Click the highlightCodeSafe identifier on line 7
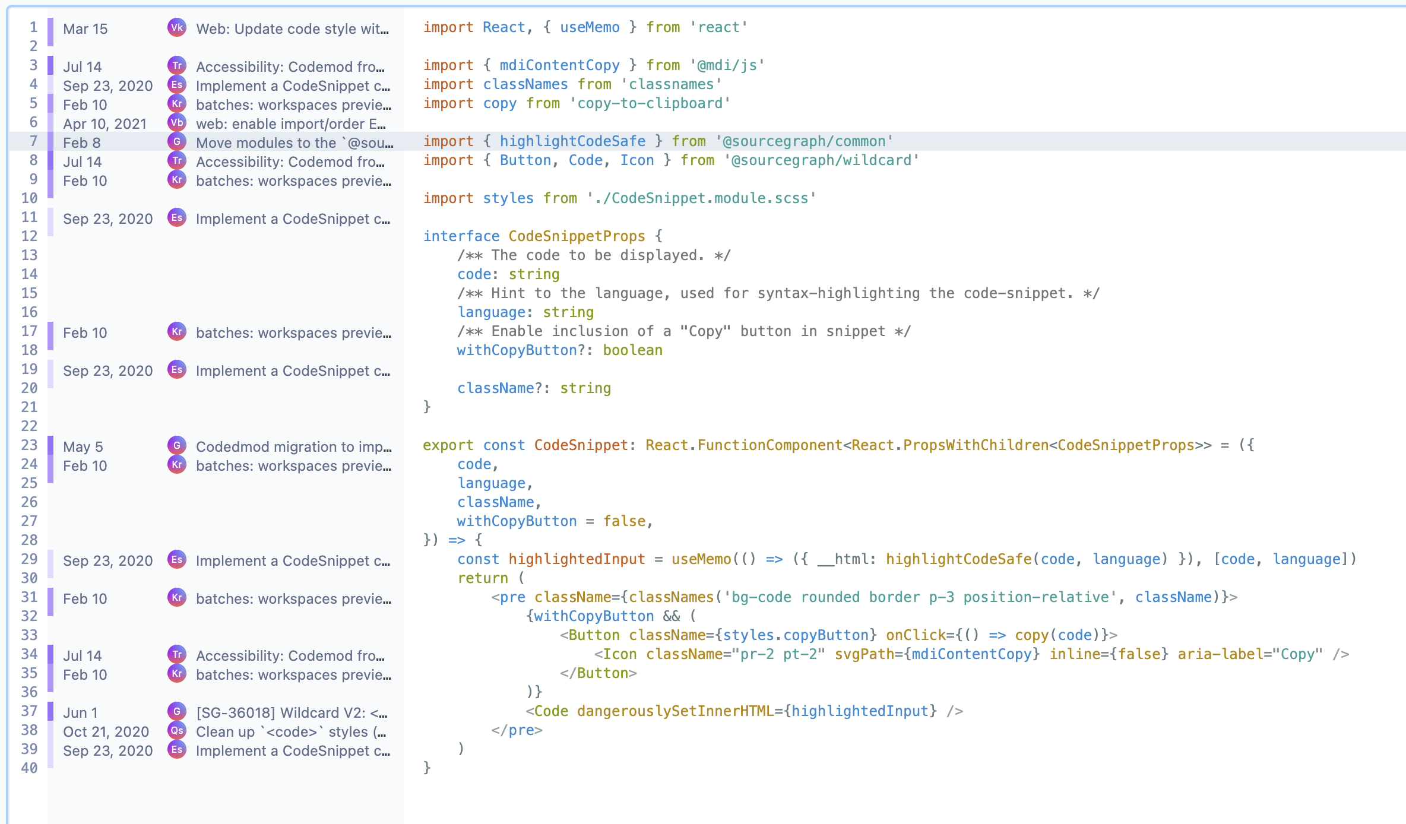This screenshot has height=824, width=1406. point(572,141)
